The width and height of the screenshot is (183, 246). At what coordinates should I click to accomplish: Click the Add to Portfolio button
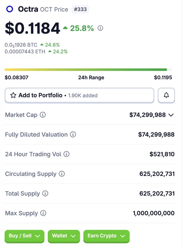[79, 95]
